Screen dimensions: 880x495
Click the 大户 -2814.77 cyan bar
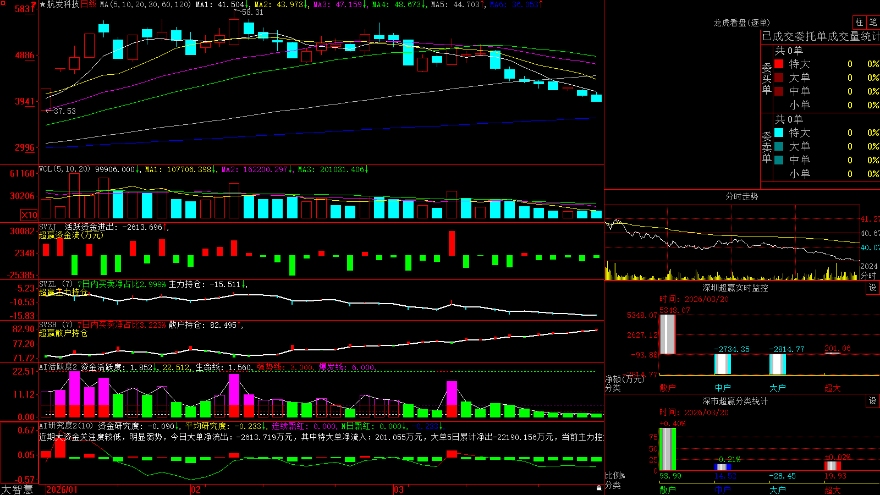click(778, 364)
